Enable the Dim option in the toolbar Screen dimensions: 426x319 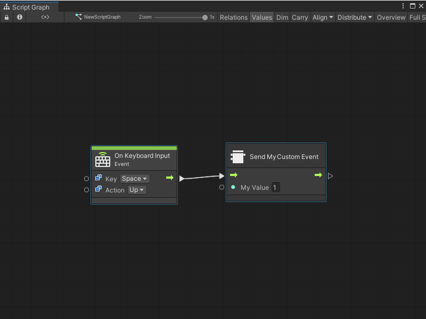[x=282, y=17]
